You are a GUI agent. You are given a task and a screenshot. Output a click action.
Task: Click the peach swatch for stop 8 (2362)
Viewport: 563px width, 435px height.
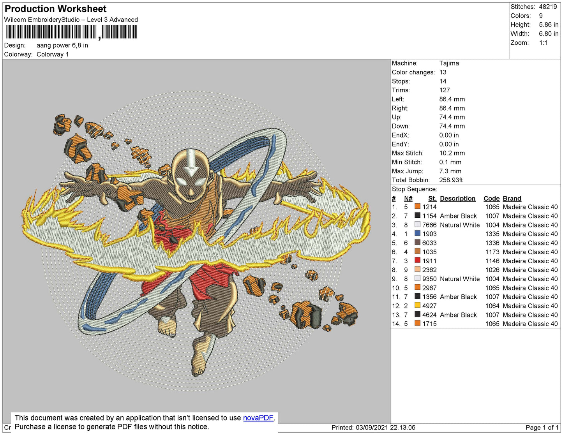(418, 269)
